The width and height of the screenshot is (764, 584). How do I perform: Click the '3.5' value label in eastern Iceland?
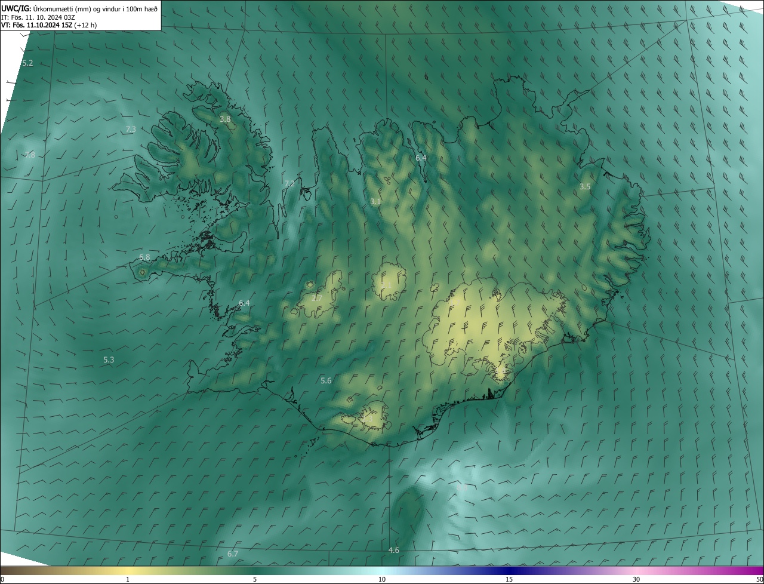pyautogui.click(x=585, y=187)
